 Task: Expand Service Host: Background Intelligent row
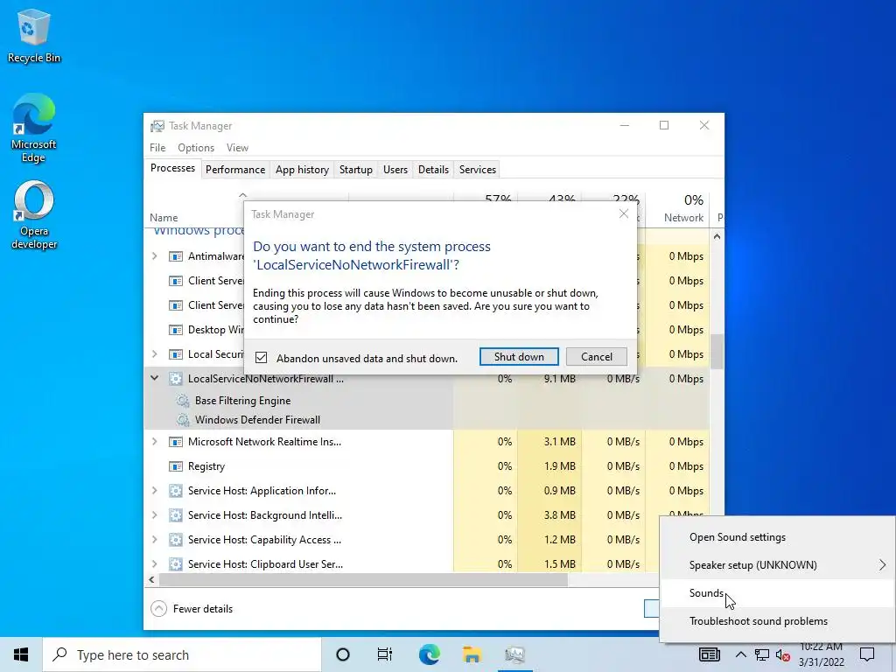[154, 515]
